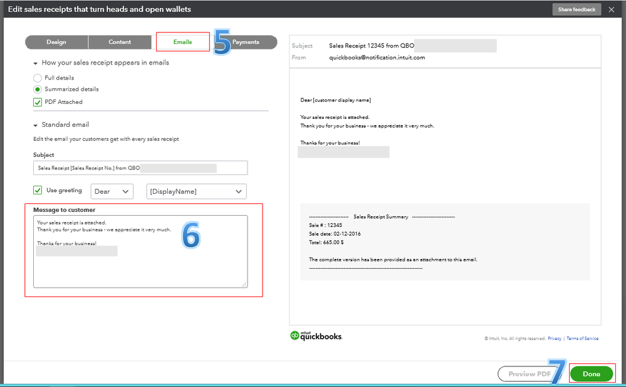The height and width of the screenshot is (387, 626).
Task: Open the [DisplayName] dropdown
Action: click(x=196, y=191)
